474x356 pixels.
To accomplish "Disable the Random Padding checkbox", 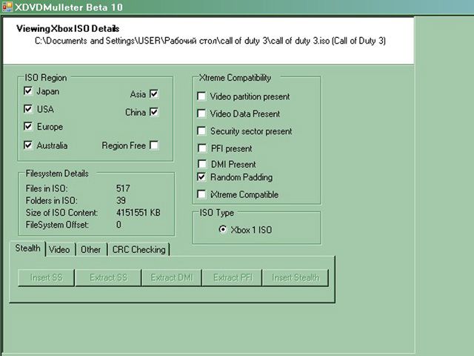I will 201,177.
